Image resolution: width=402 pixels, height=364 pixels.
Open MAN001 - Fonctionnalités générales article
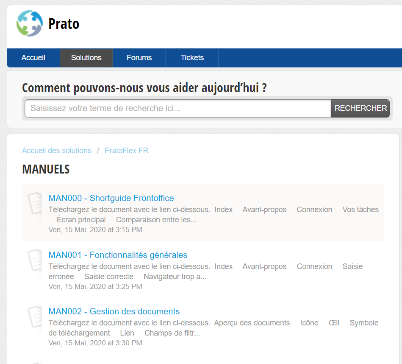click(x=118, y=255)
